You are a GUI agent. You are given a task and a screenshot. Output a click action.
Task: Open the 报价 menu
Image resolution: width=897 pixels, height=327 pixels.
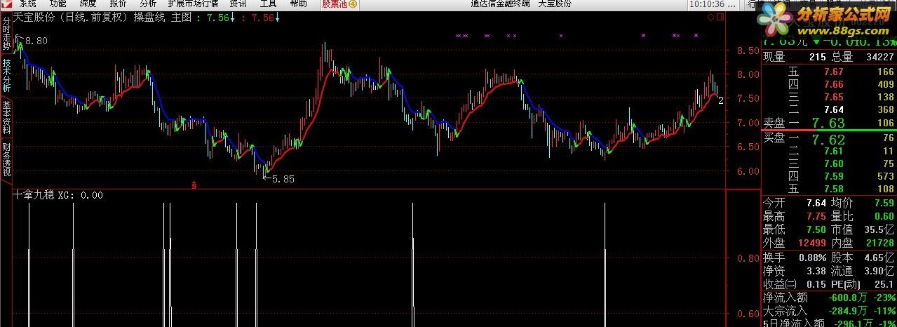(119, 4)
